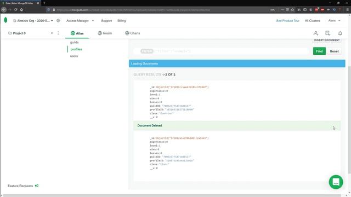Go to browser home page
351x197 pixels.
coord(22,10)
